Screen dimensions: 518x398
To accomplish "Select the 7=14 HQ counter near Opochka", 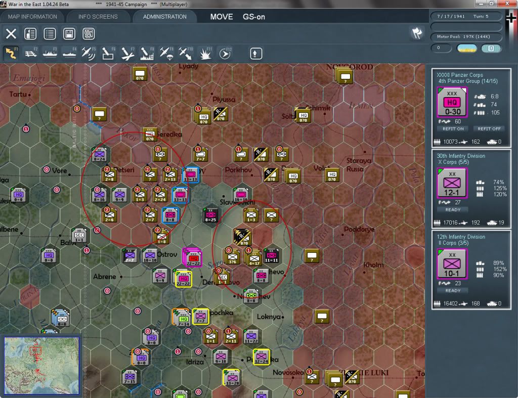I will tap(183, 319).
